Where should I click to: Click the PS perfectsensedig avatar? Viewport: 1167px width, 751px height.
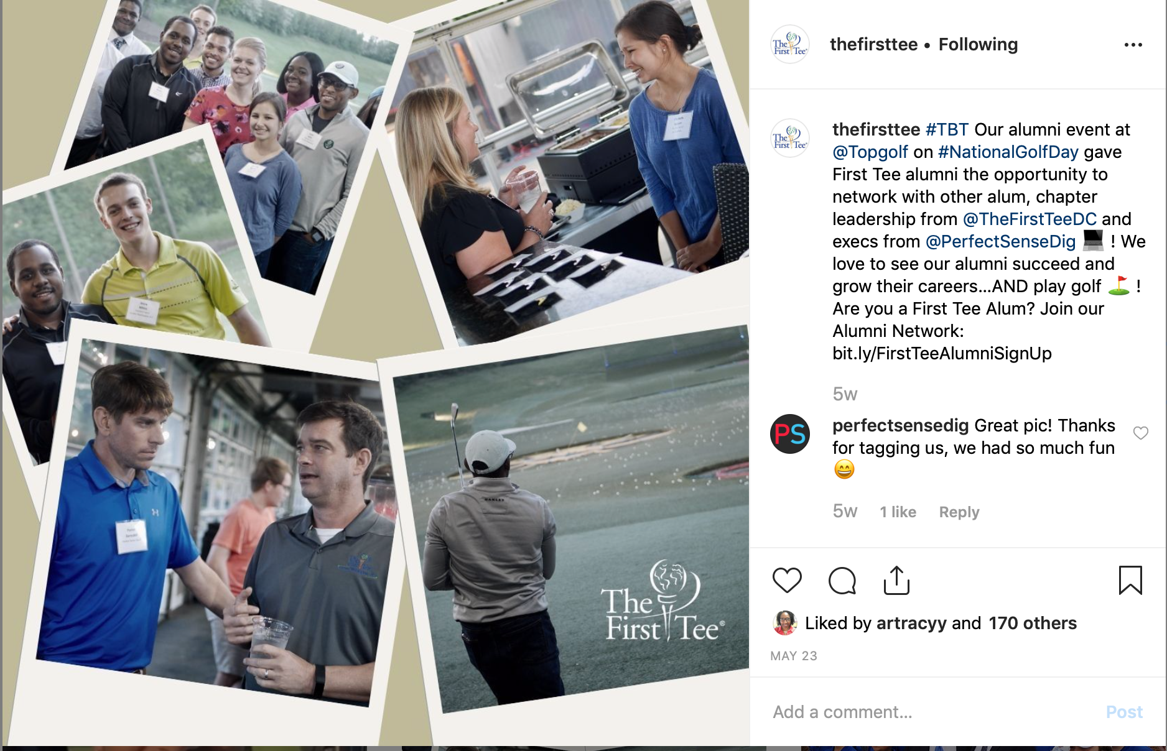(x=790, y=434)
